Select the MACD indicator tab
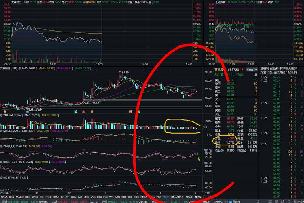This screenshot has width=304, height=203. point(19,197)
